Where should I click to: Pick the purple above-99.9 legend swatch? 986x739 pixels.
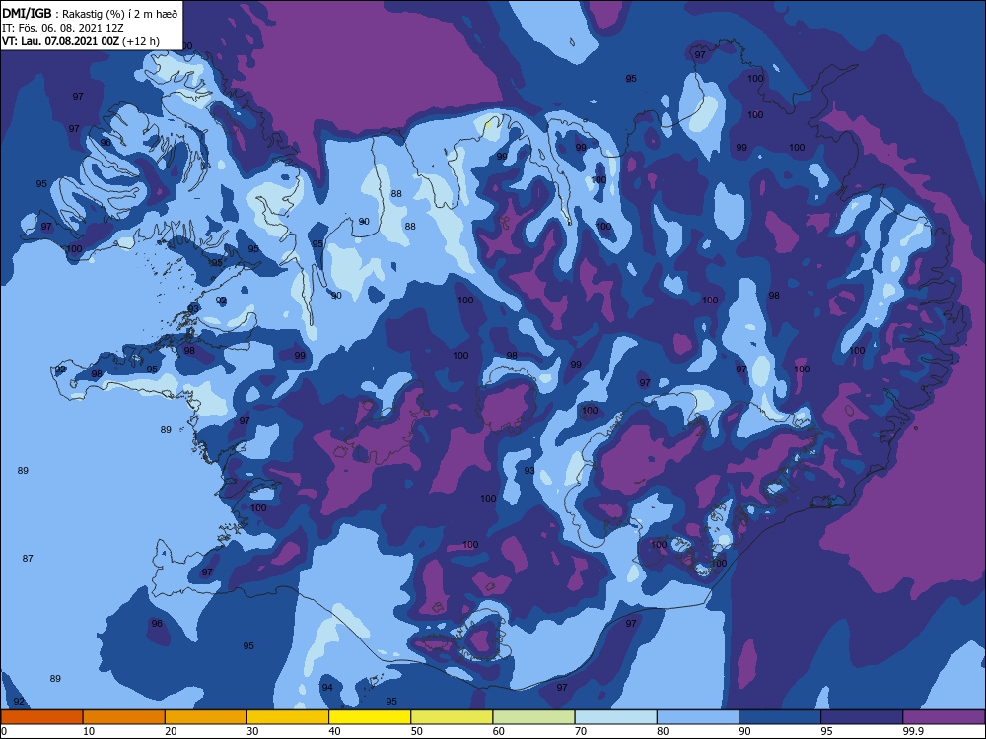944,717
